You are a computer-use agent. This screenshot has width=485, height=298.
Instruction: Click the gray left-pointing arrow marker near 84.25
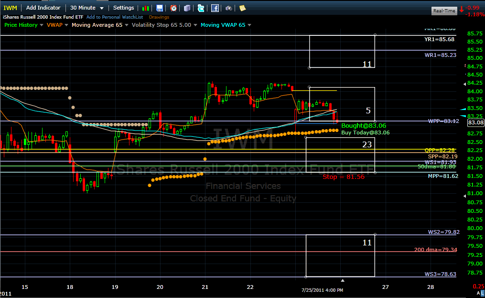tap(464, 84)
